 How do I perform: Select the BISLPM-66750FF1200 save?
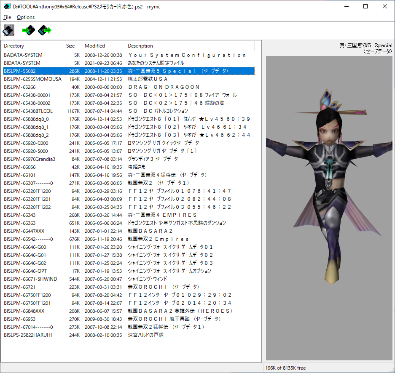(x=129, y=295)
